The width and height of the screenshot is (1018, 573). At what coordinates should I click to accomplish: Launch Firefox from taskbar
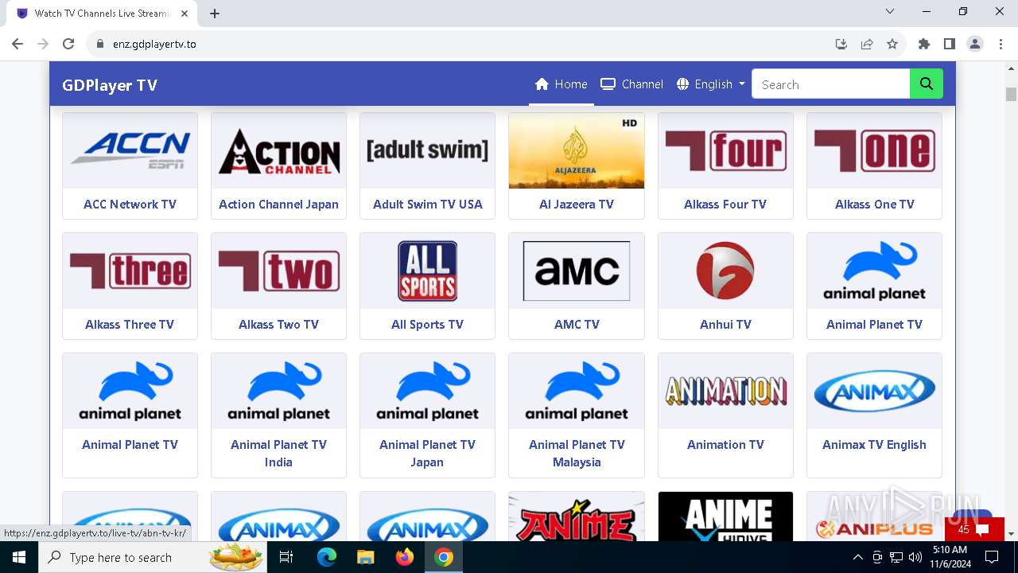[x=405, y=557]
